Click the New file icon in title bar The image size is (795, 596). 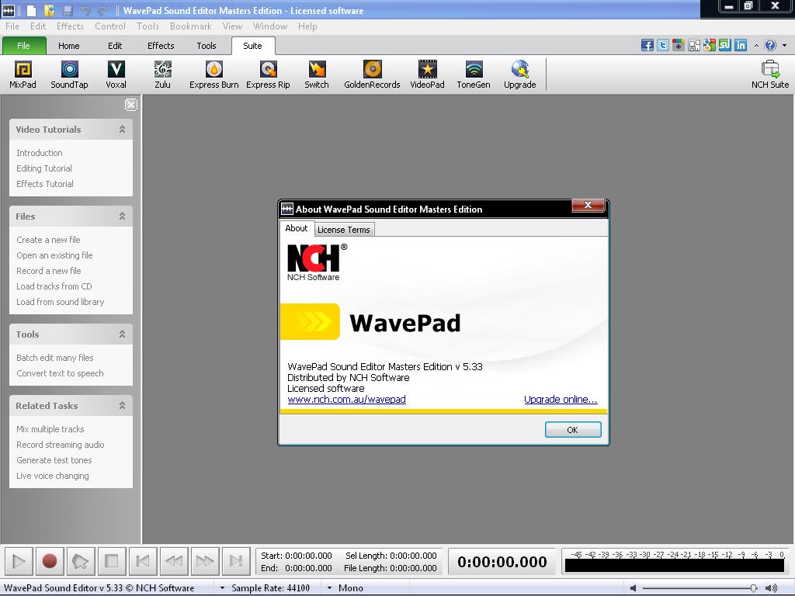point(31,10)
